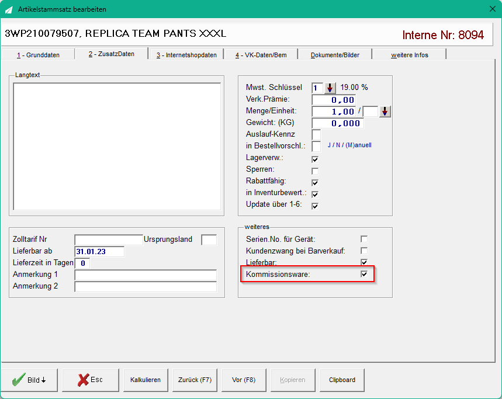502x399 pixels.
Task: Focus the Zolltarif Nr input field
Action: coord(109,240)
